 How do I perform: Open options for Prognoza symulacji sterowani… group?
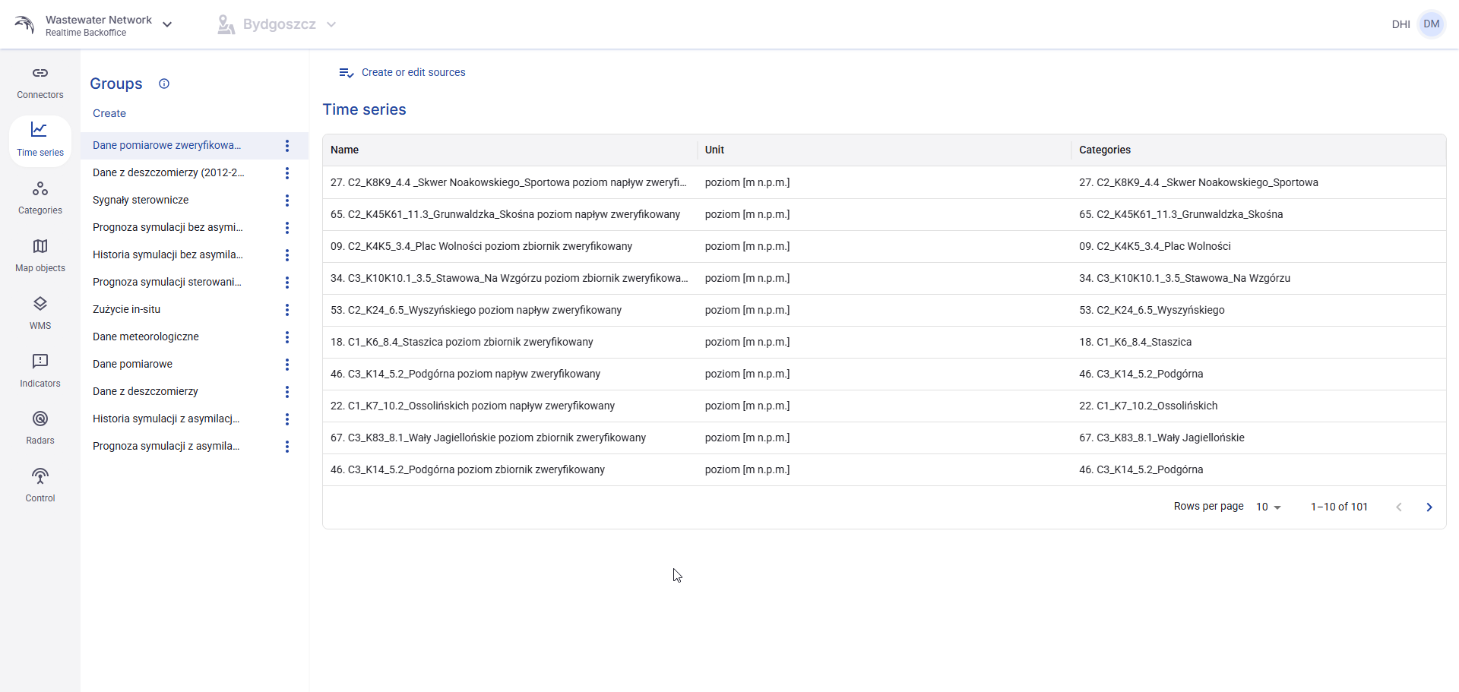click(x=287, y=283)
